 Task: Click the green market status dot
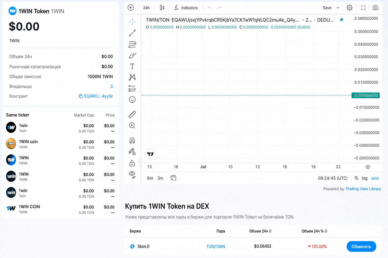(x=342, y=20)
